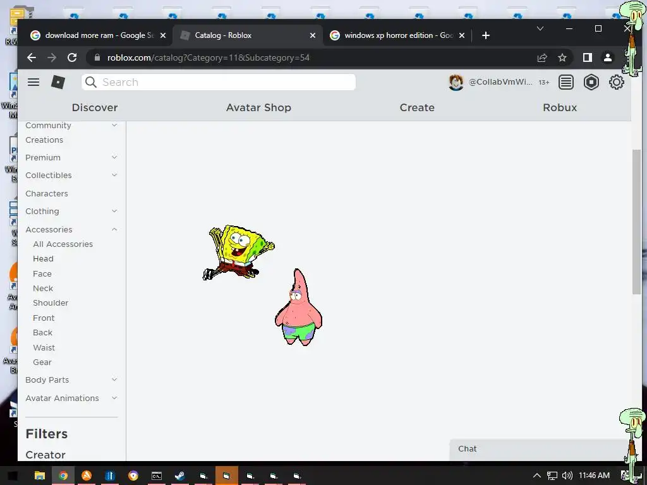This screenshot has width=647, height=485.
Task: Select All Accessories subcategory
Action: (x=63, y=244)
